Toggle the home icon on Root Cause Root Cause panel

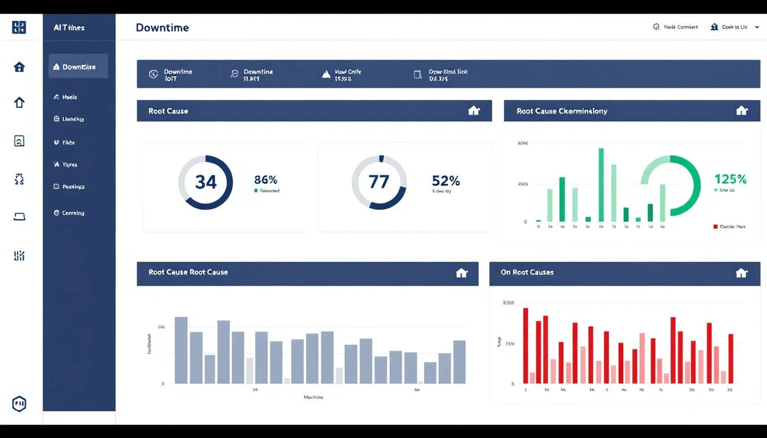click(x=462, y=273)
